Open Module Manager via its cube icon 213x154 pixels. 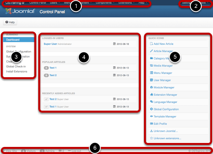(151, 87)
